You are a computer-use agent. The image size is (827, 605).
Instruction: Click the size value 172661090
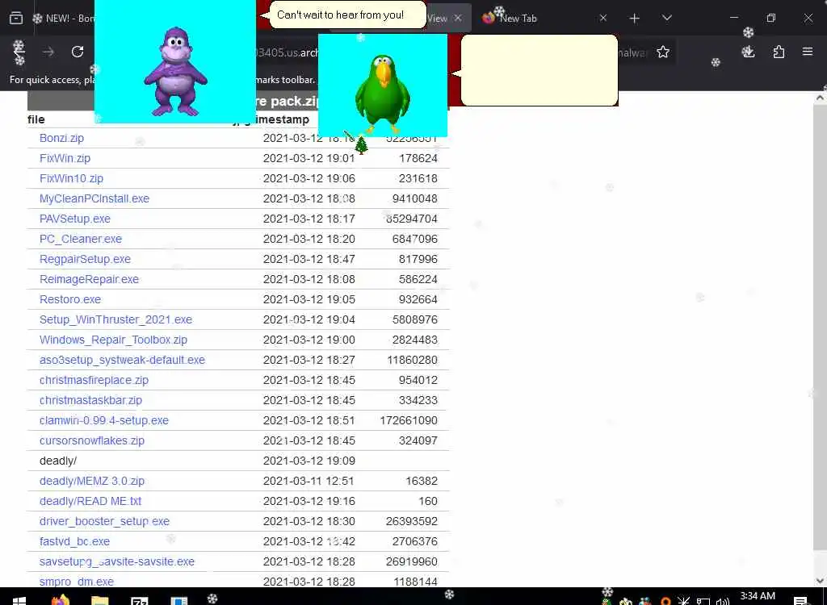tap(409, 420)
